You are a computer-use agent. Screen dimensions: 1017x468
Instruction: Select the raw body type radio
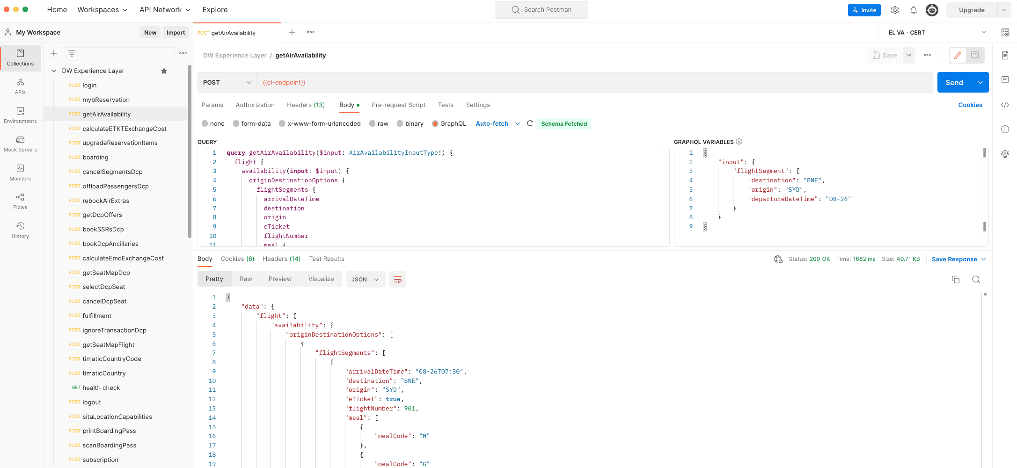coord(373,123)
